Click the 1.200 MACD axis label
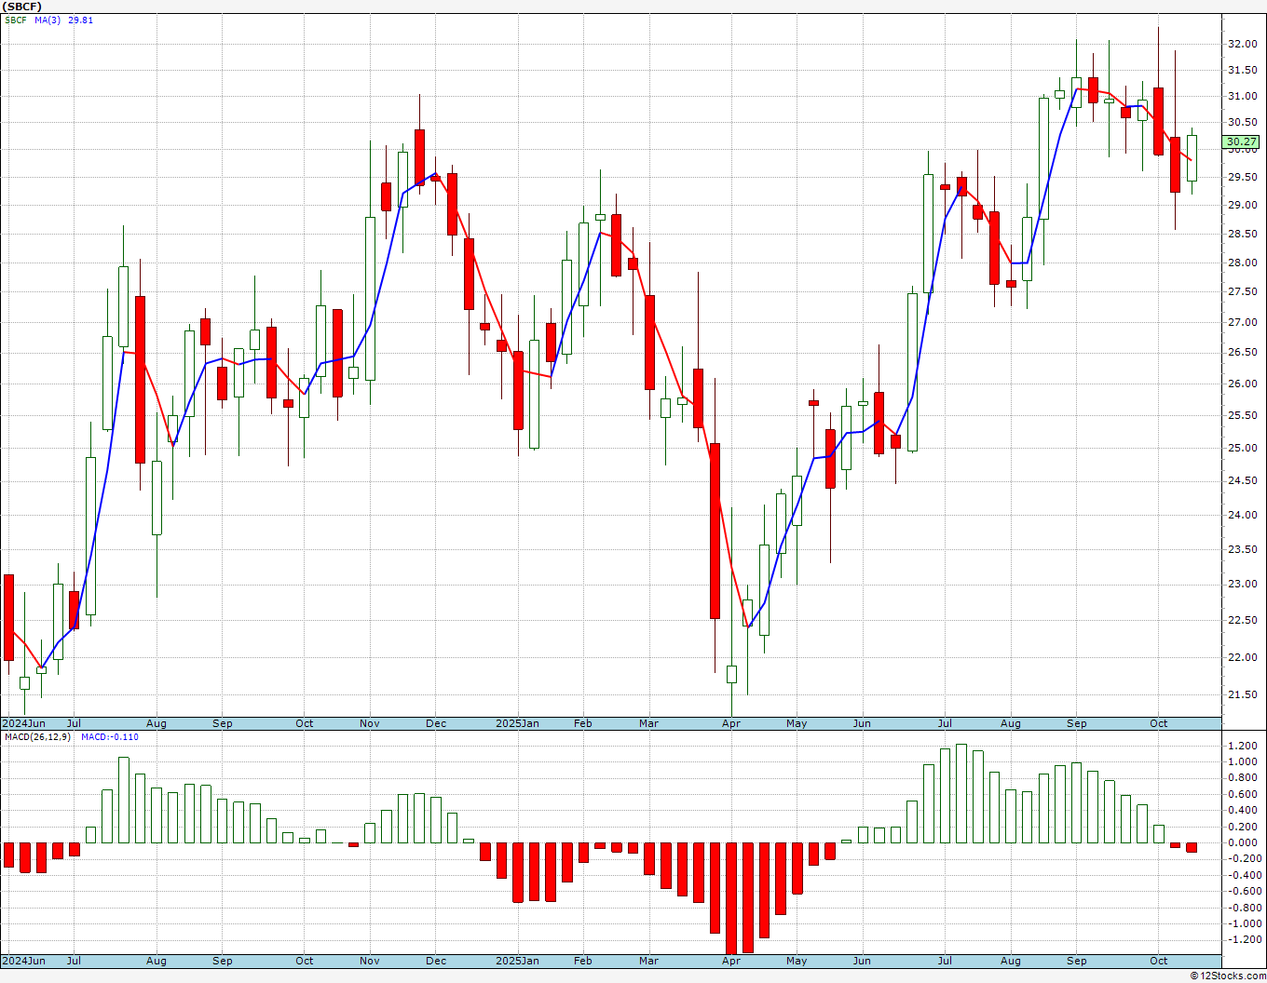Viewport: 1267px width, 983px height. (x=1244, y=746)
